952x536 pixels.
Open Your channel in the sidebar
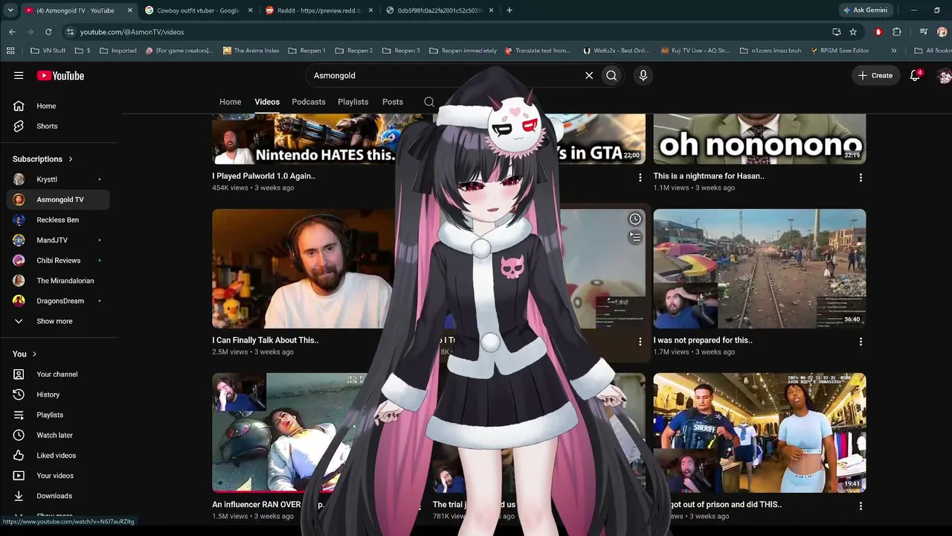click(x=57, y=374)
